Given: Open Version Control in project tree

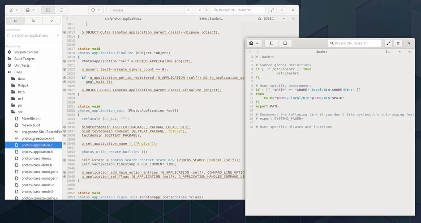Looking at the screenshot, I should click(x=26, y=52).
